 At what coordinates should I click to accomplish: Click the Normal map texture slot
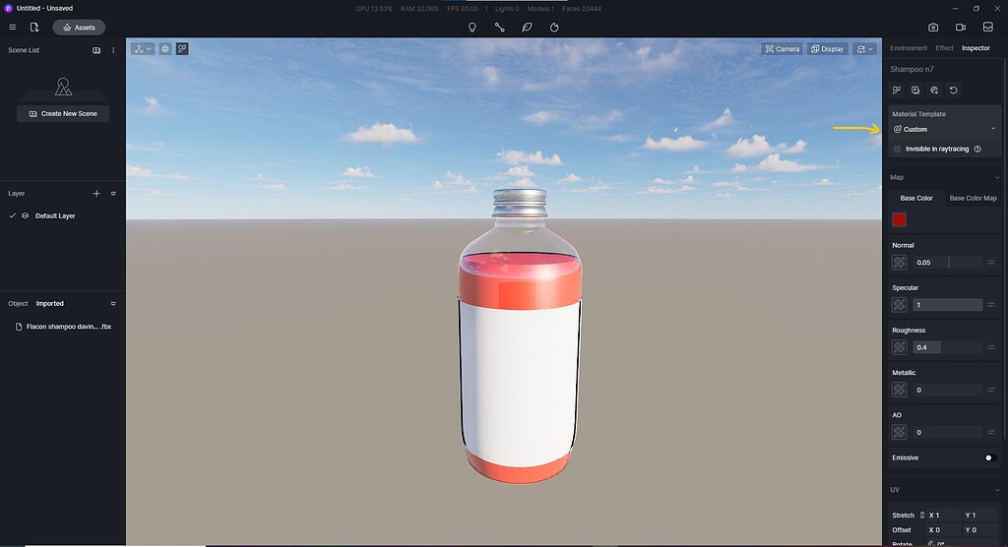click(x=899, y=263)
